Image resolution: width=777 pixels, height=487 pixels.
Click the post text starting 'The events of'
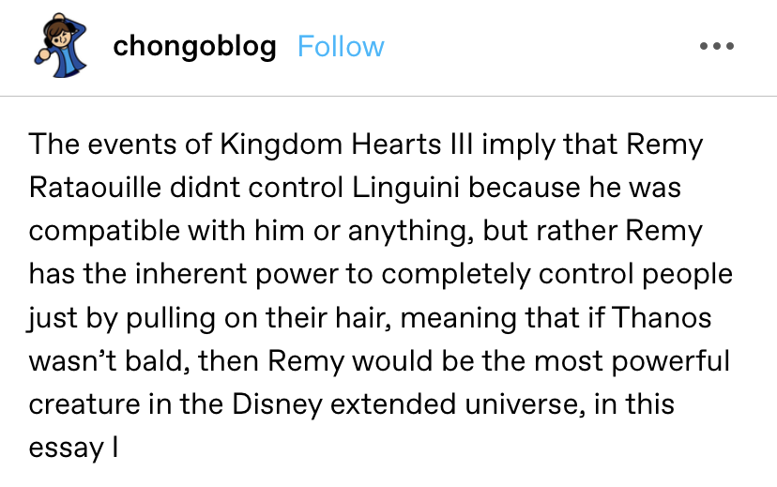380,296
